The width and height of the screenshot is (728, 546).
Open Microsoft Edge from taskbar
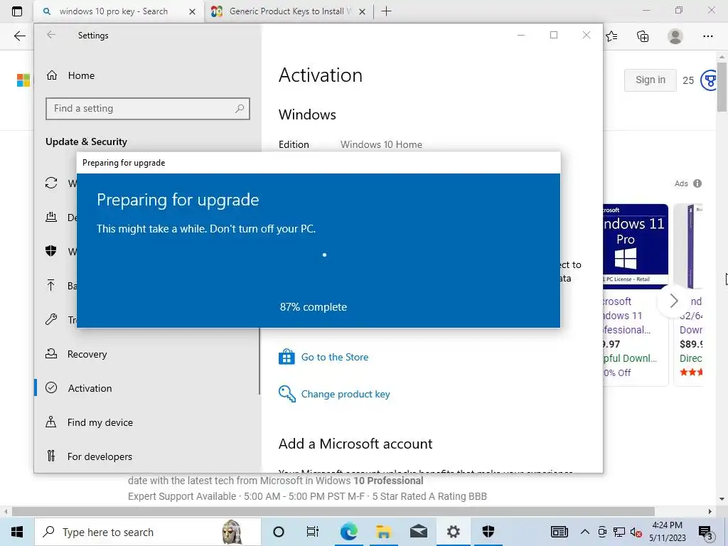click(348, 532)
